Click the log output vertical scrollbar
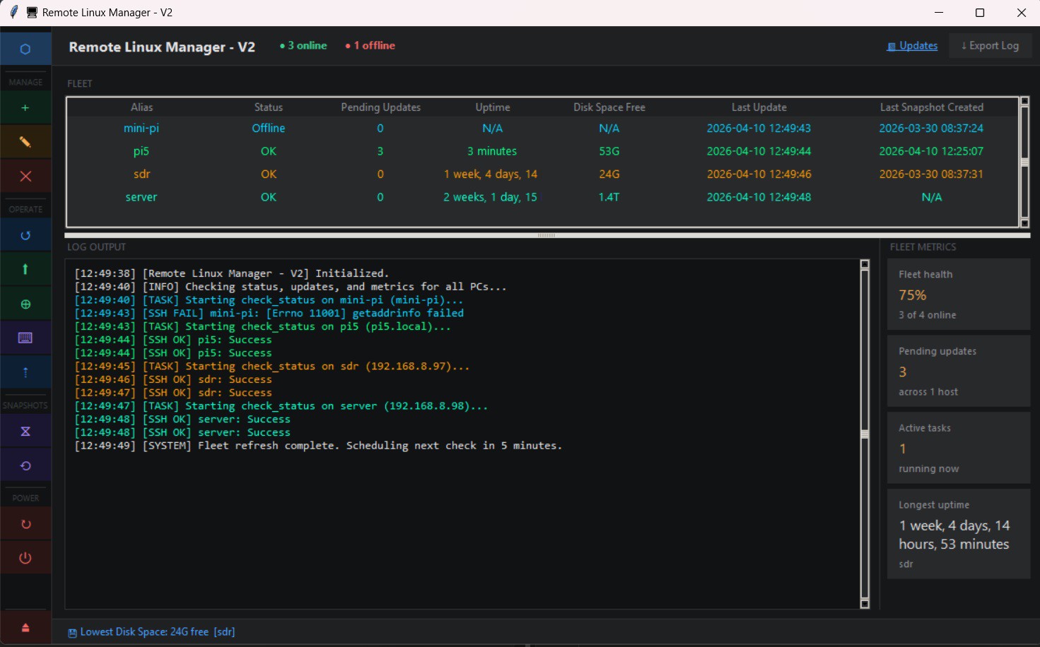The height and width of the screenshot is (647, 1040). point(864,434)
